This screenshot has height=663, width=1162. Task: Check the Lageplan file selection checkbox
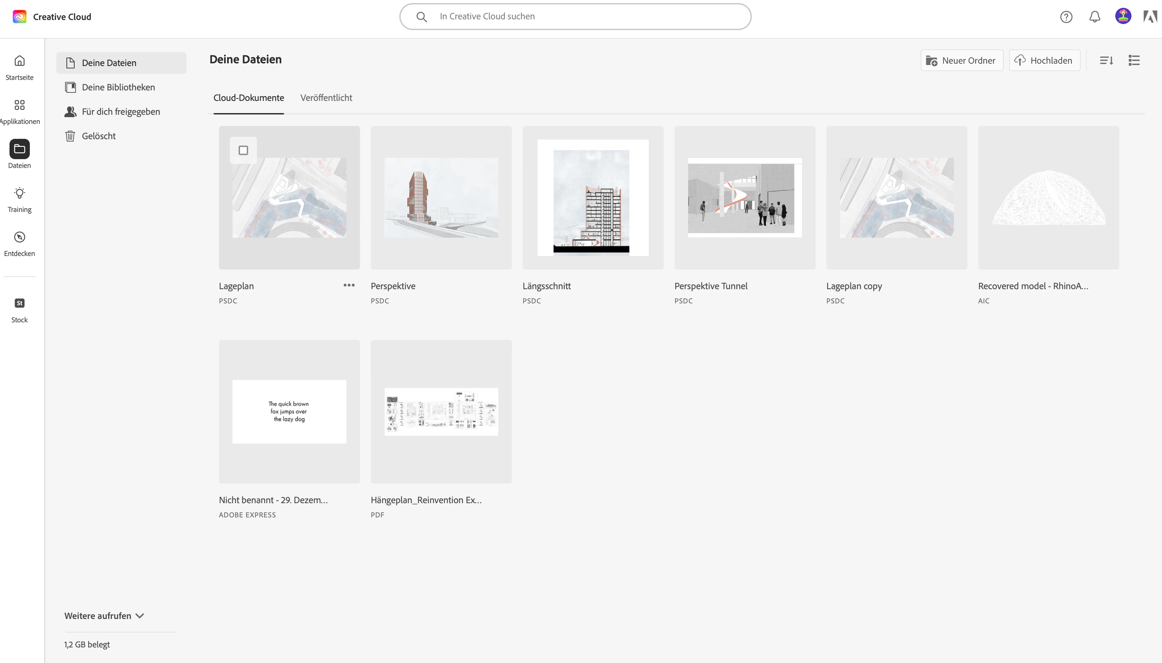click(x=243, y=150)
